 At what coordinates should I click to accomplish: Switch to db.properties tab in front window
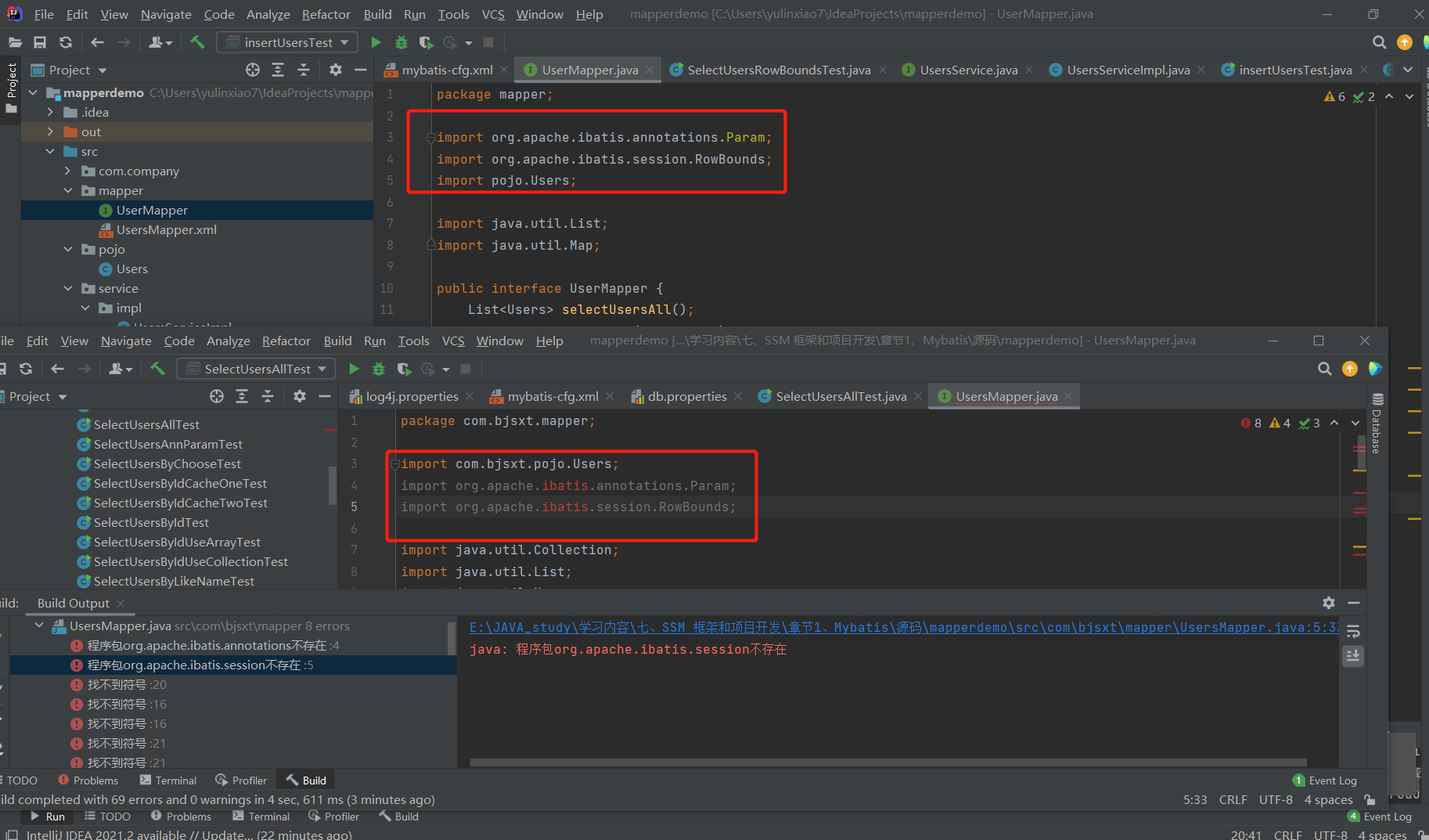[687, 396]
